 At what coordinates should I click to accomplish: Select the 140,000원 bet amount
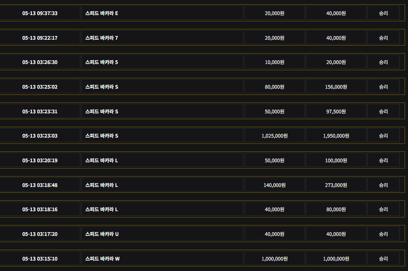(275, 185)
